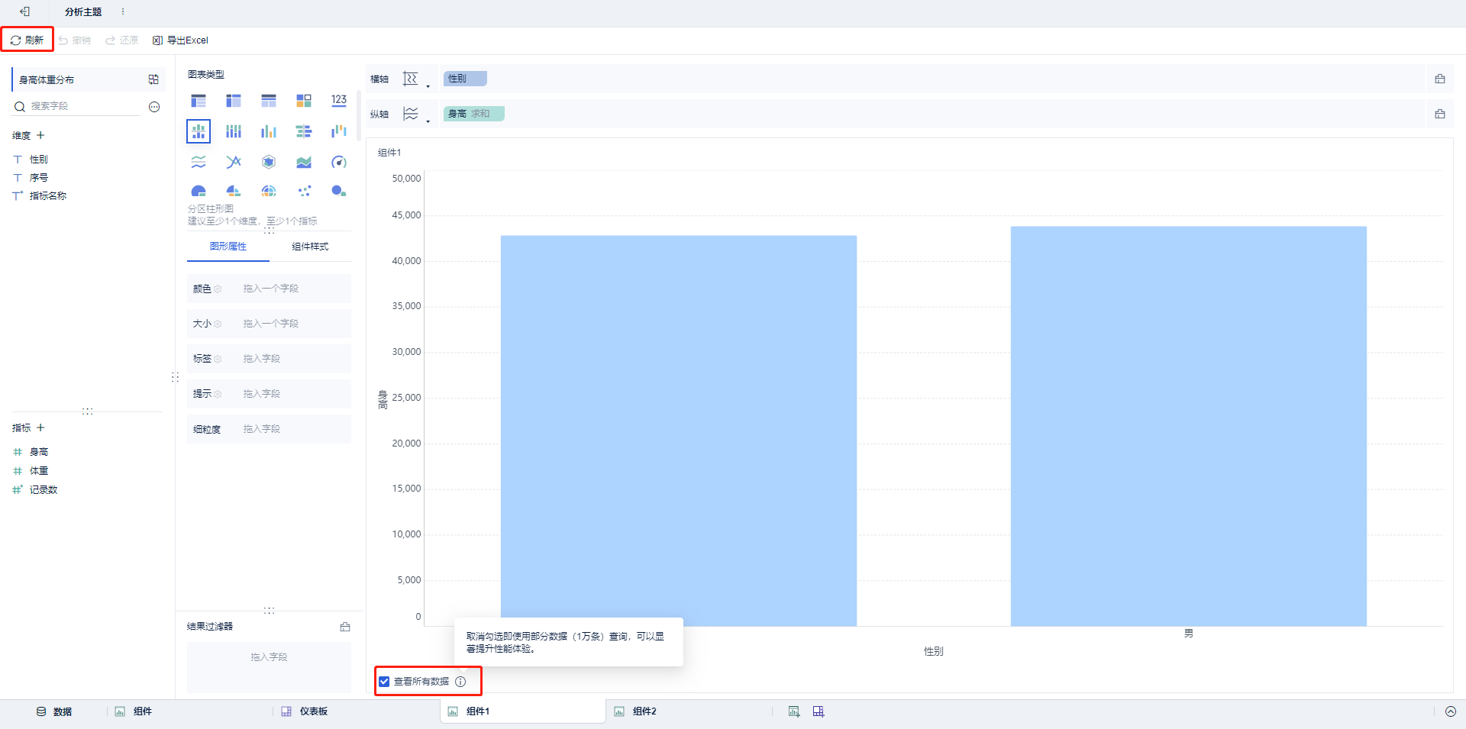
Task: Open the horizontal axis settings dropdown icon
Action: 415,79
